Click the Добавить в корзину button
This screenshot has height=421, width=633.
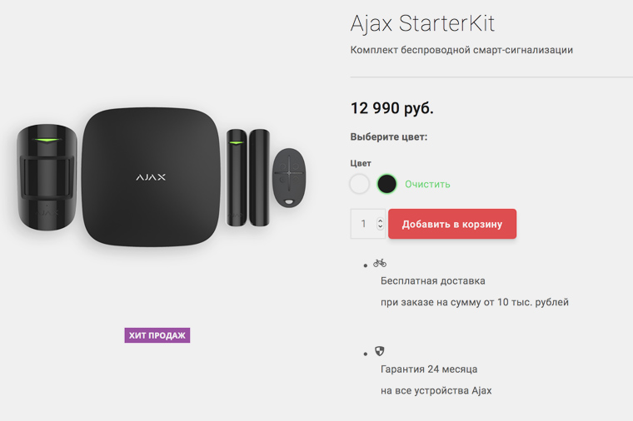tap(452, 224)
